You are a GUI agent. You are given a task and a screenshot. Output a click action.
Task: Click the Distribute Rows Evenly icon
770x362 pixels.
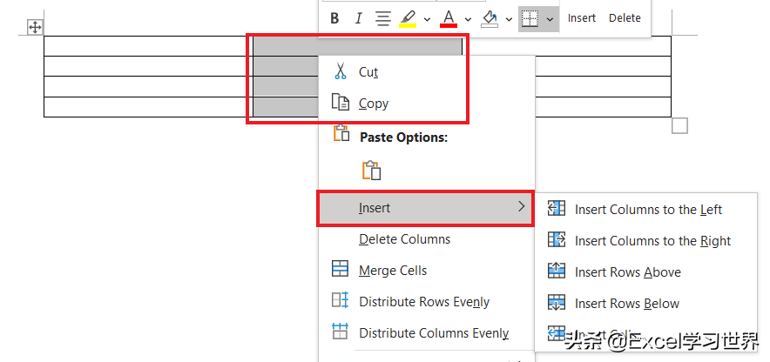[340, 300]
